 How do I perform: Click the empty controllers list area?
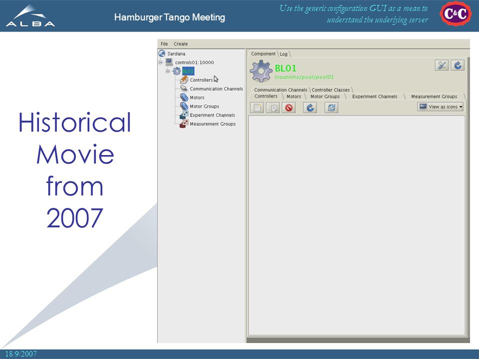tap(357, 225)
